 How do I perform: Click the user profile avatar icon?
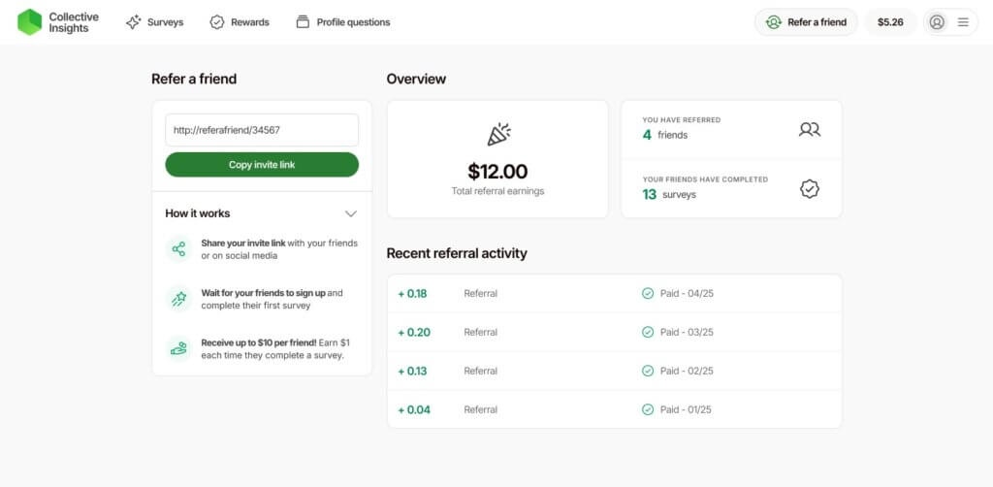pos(937,22)
